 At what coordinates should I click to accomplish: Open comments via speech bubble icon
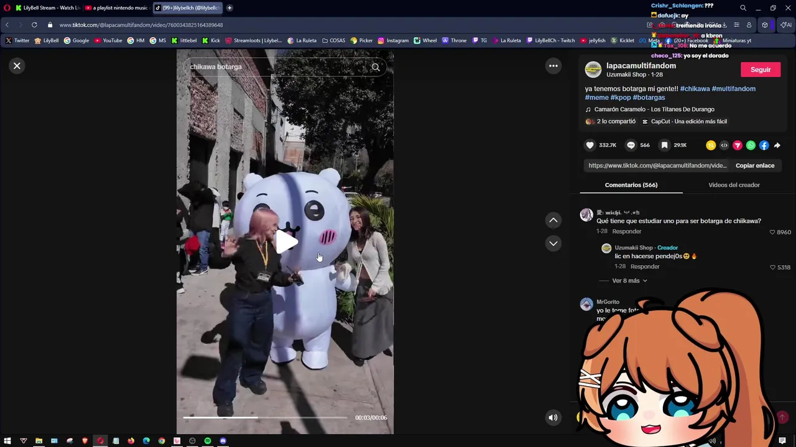(631, 145)
